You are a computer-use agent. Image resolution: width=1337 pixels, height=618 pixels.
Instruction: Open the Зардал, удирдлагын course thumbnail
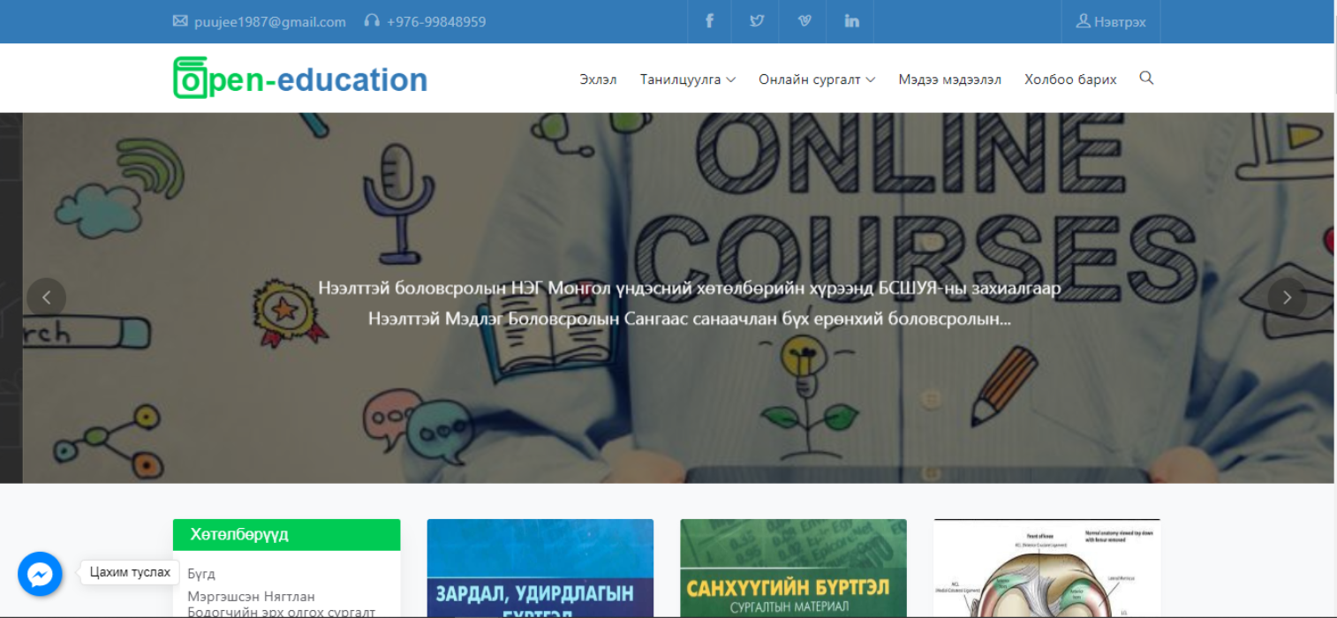pos(540,569)
